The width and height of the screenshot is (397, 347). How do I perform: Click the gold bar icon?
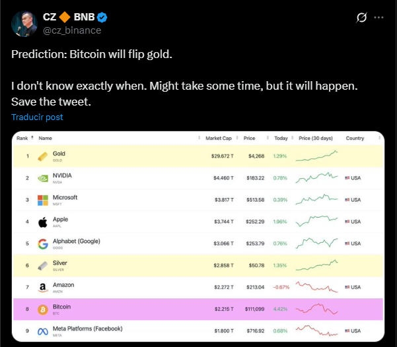pos(43,156)
